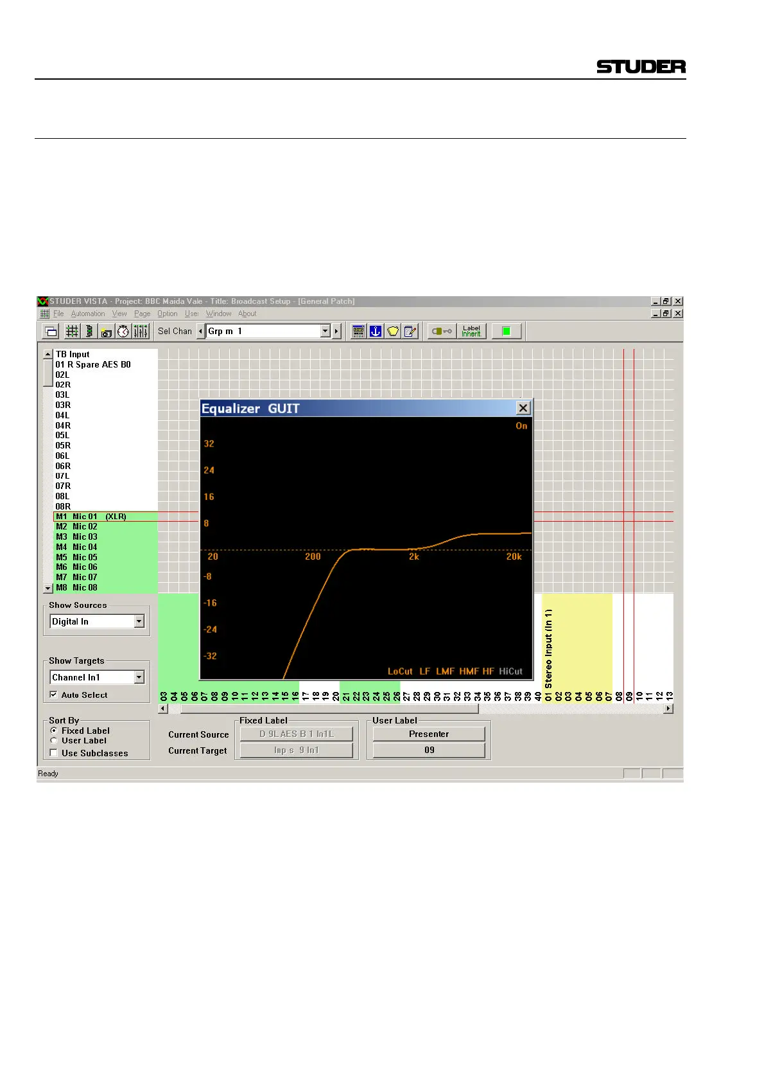Select the LMF band in equalizer
This screenshot has width=764, height=1082.
pos(445,671)
